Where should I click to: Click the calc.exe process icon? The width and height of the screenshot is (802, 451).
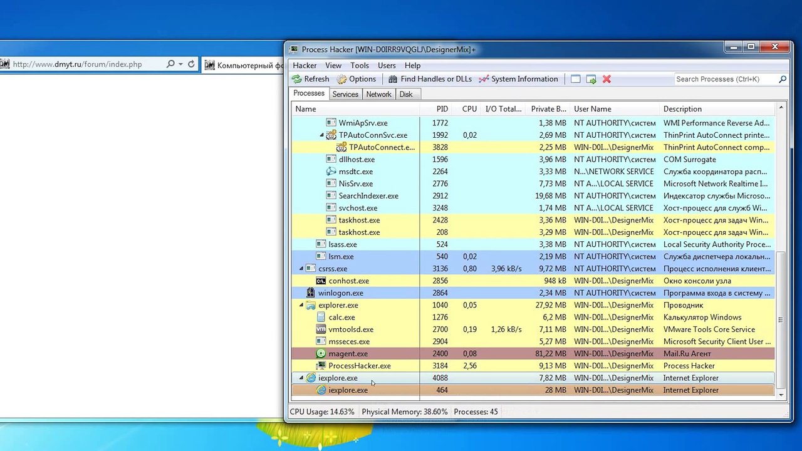(321, 317)
